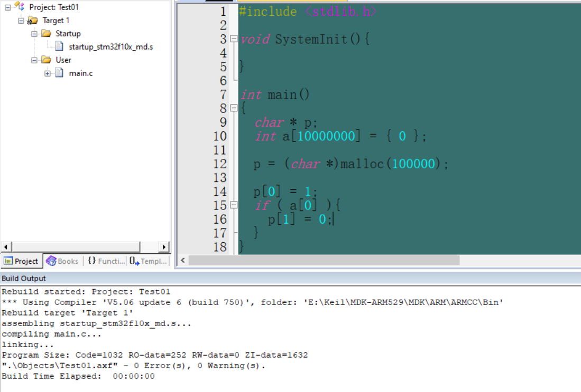Screen dimensions: 581x392
Task: Click the Startup folder icon
Action: tap(47, 33)
